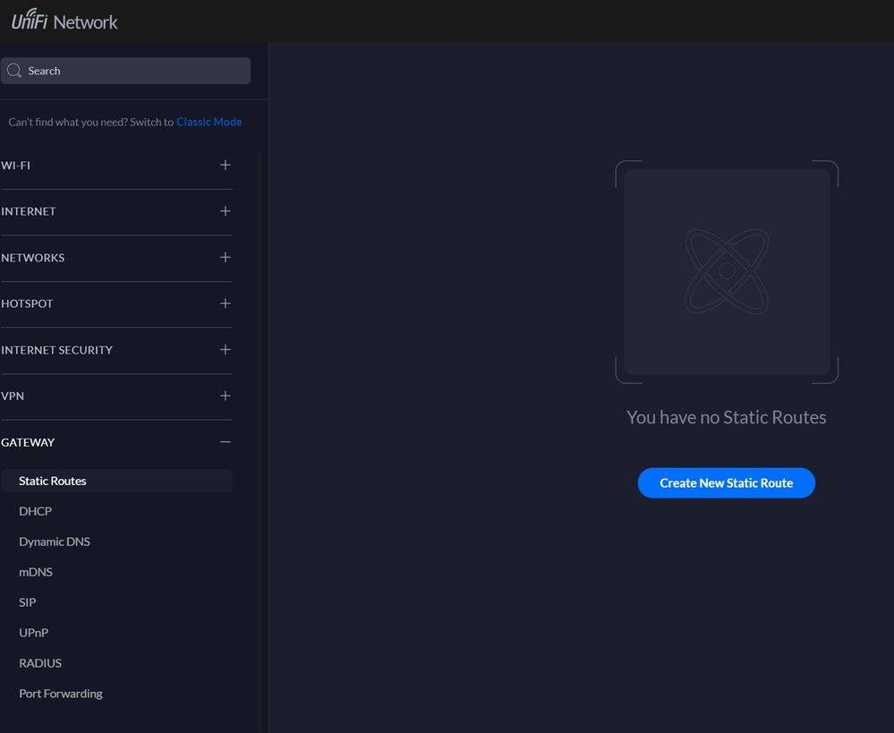The height and width of the screenshot is (733, 894).
Task: Click the UniFi Network logo
Action: coord(64,21)
